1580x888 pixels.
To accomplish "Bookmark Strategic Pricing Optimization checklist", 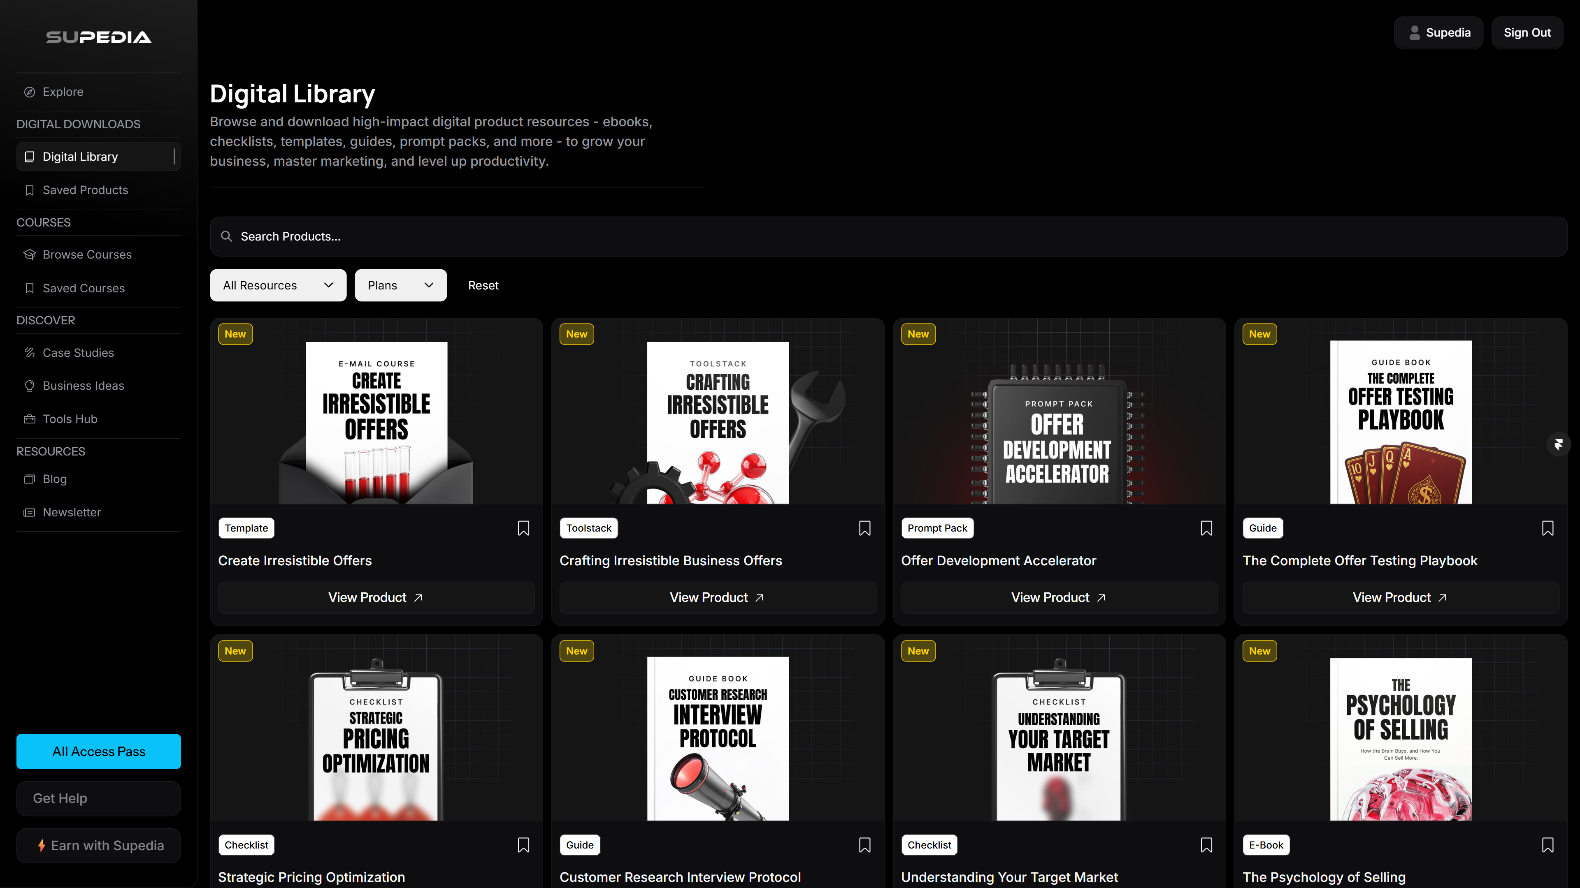I will (523, 845).
